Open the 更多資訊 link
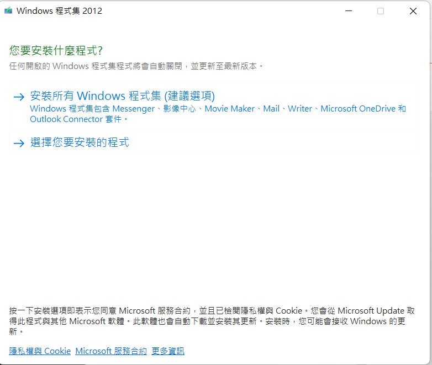Screen dimensions: 432x365 pyautogui.click(x=168, y=351)
